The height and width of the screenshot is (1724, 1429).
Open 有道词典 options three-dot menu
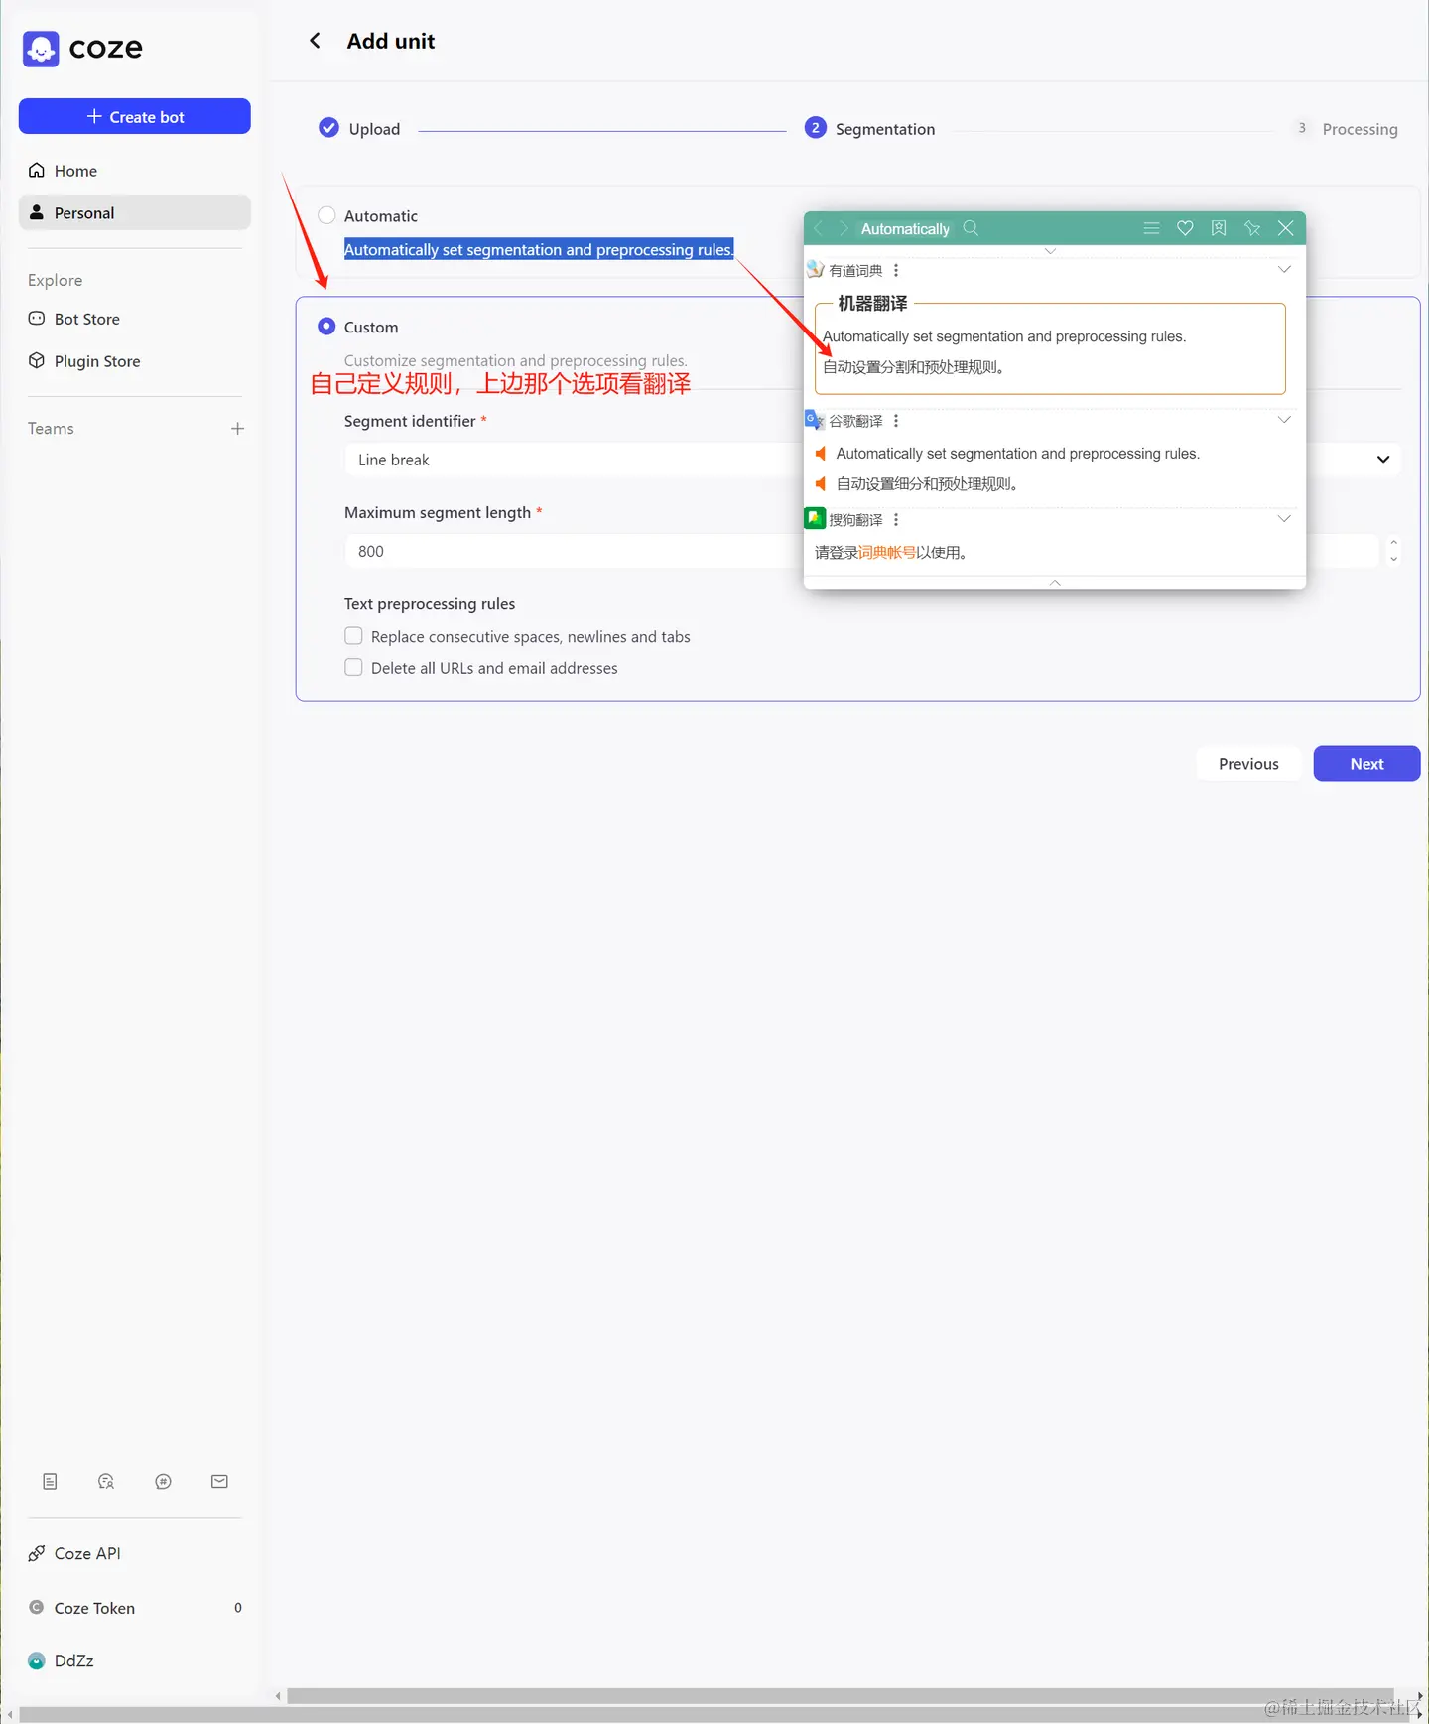(x=896, y=270)
